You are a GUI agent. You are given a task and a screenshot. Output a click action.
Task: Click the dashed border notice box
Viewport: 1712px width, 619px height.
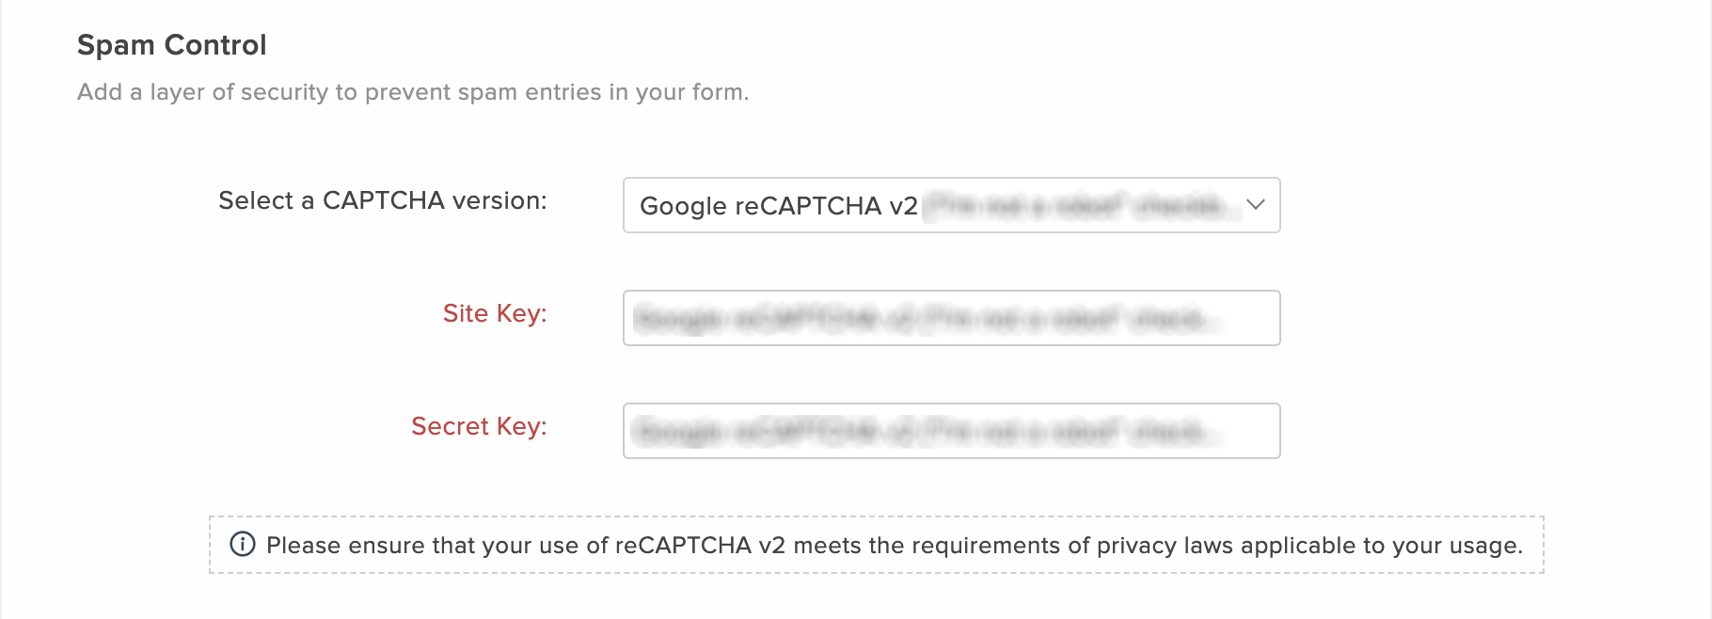pyautogui.click(x=876, y=545)
